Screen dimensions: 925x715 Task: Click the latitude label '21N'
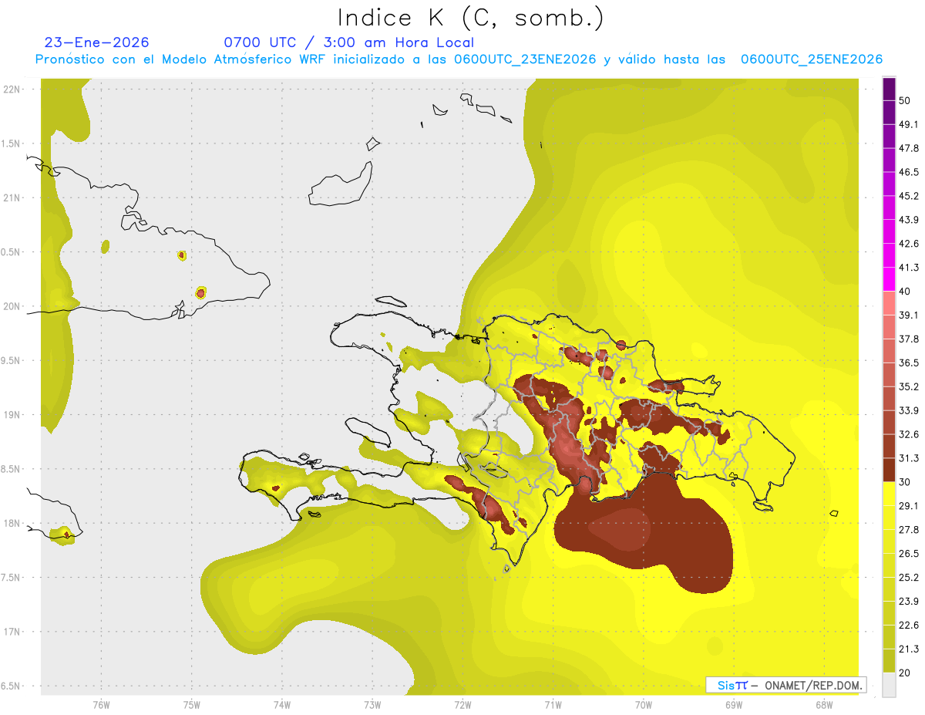click(12, 198)
